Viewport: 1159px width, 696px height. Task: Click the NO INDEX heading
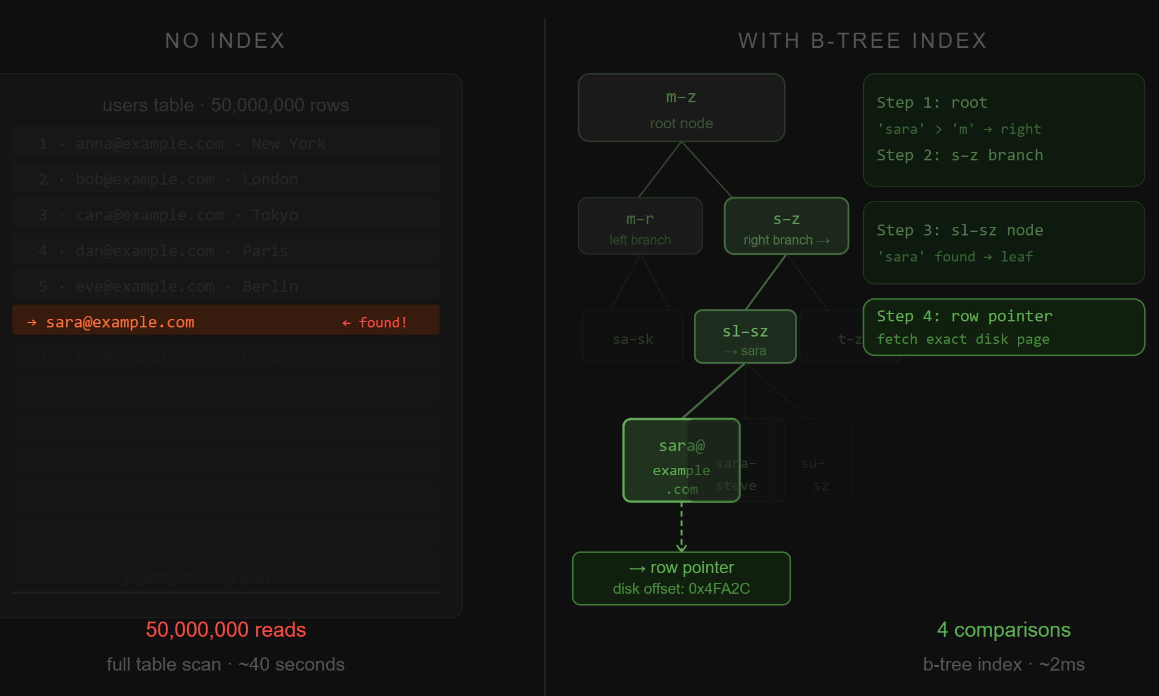click(225, 41)
